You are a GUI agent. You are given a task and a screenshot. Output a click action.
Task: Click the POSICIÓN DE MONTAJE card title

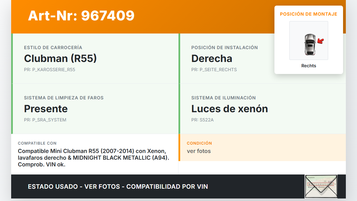309,14
